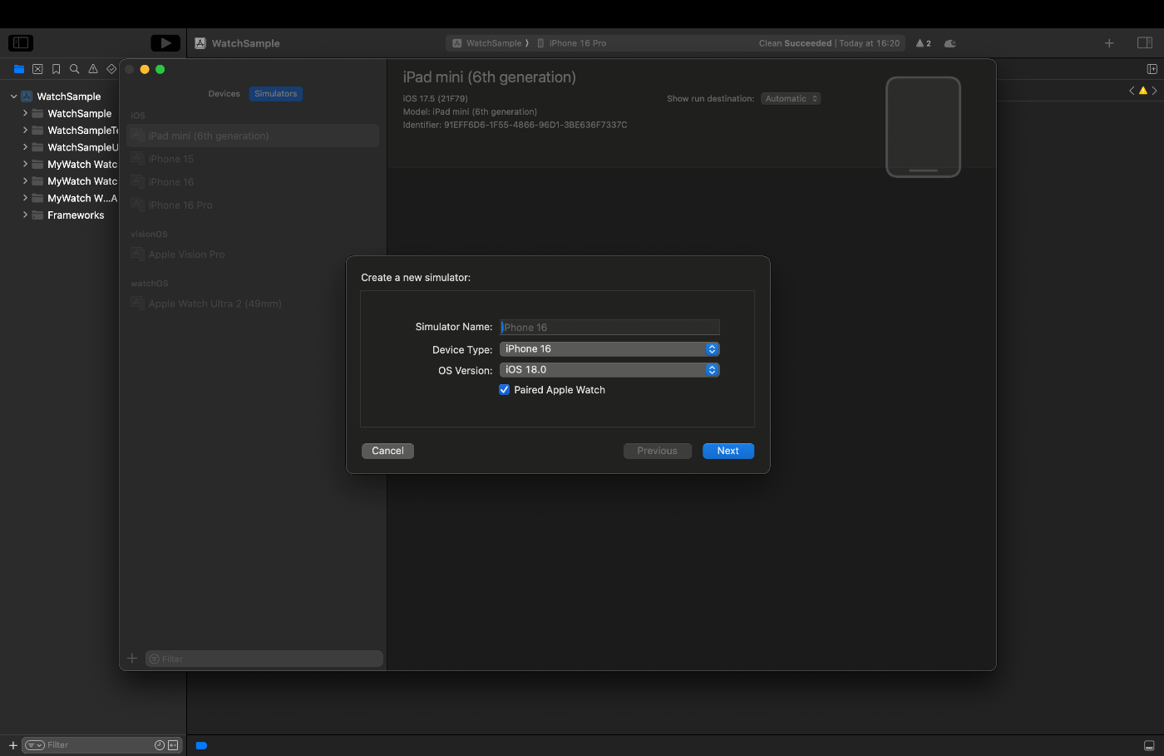Click the add editor split icon
This screenshot has width=1164, height=756.
1152,69
